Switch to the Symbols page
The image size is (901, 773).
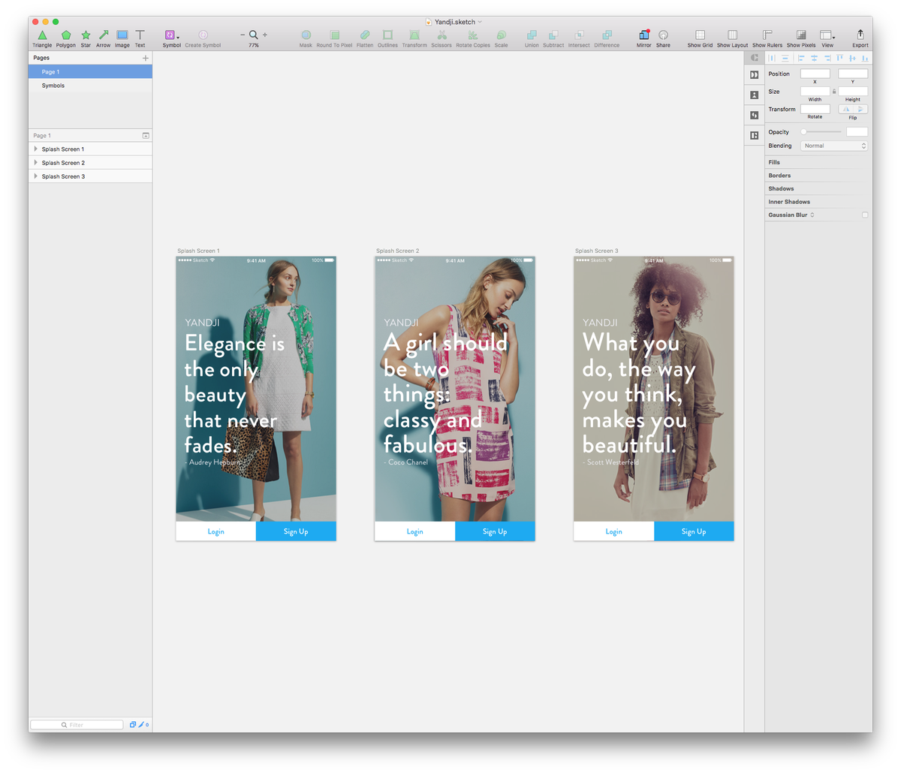(x=53, y=85)
